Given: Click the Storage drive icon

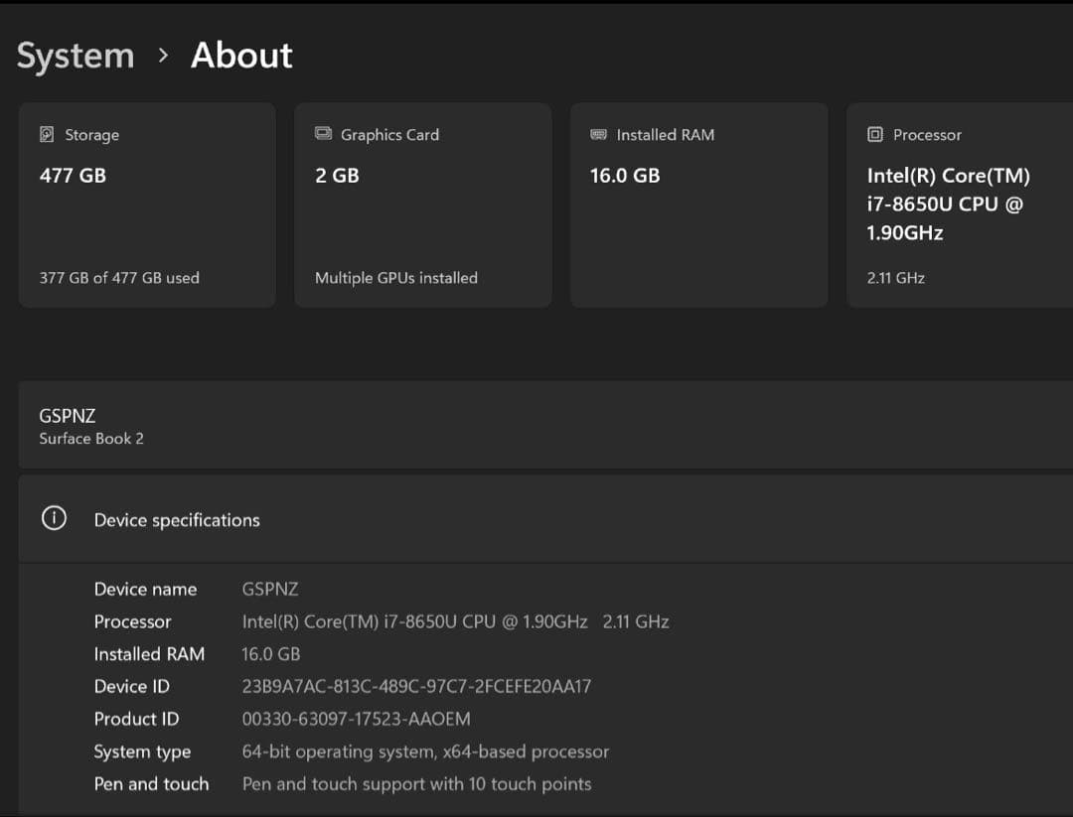Looking at the screenshot, I should click(x=47, y=134).
